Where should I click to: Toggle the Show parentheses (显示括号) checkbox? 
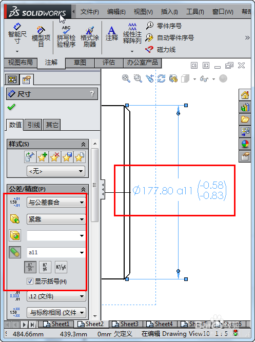(30, 281)
